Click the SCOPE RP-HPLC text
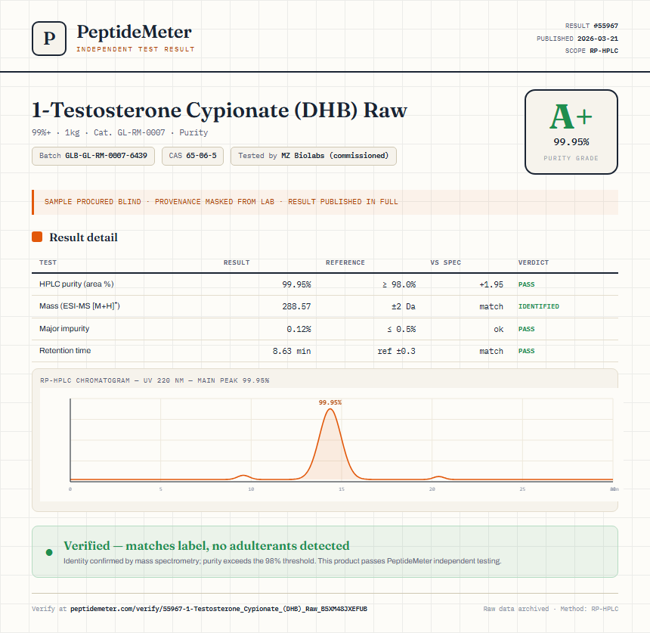This screenshot has width=650, height=633. coord(592,51)
